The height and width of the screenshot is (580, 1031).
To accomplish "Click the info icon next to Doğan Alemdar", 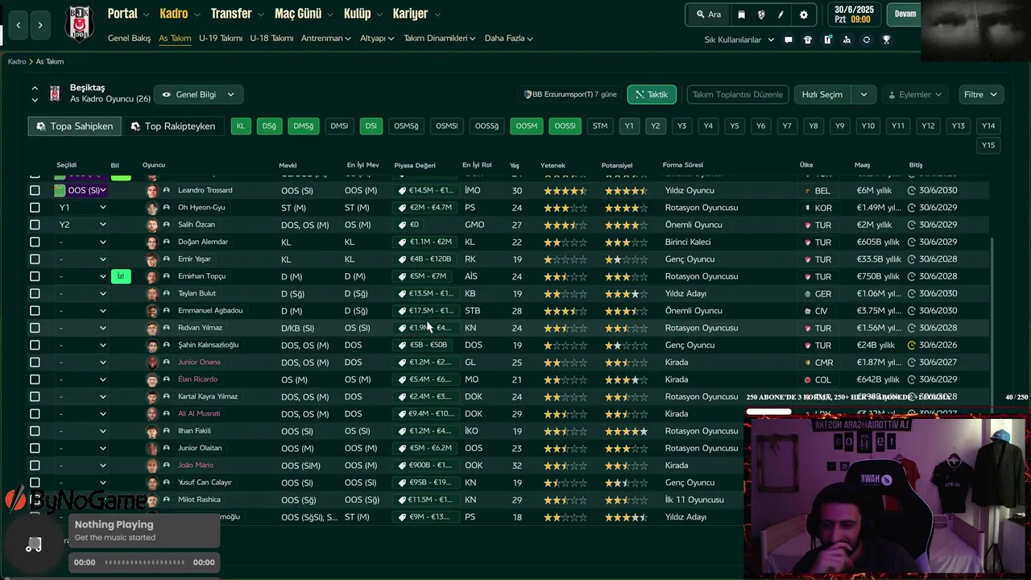I will [167, 242].
